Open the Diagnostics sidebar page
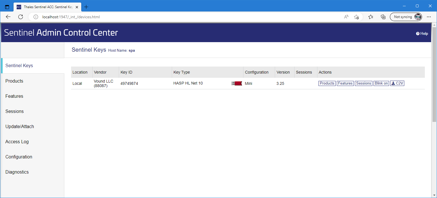Viewport: 437px width, 198px height. (x=17, y=172)
